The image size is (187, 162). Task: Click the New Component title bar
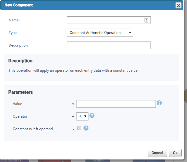[x=92, y=5]
